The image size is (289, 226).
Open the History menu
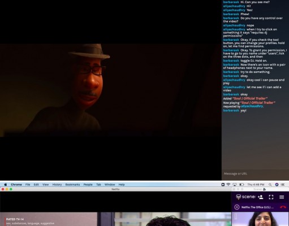[x=57, y=185]
